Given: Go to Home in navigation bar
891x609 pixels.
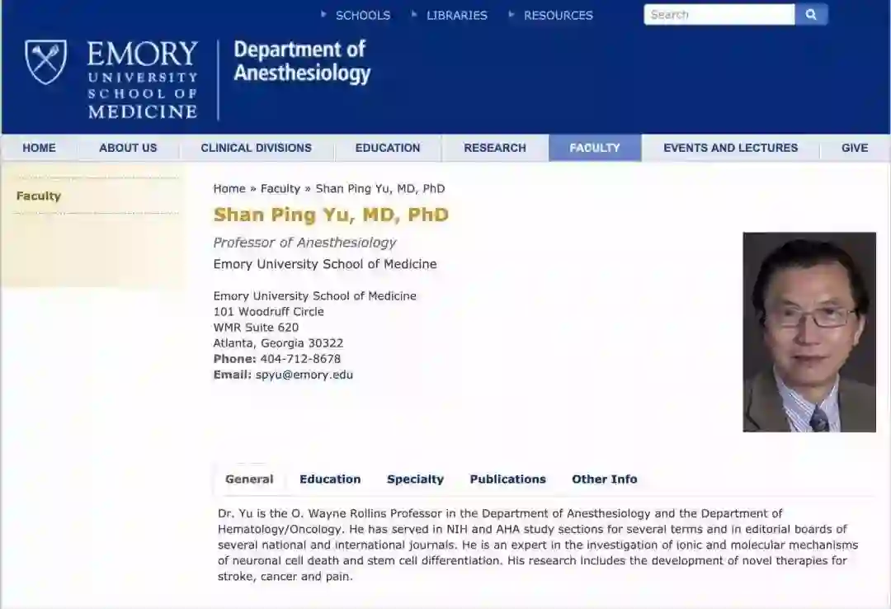Looking at the screenshot, I should pos(40,148).
